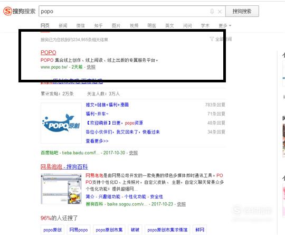Switch to the 微信 tab
This screenshot has height=235, width=285.
(x=80, y=25)
